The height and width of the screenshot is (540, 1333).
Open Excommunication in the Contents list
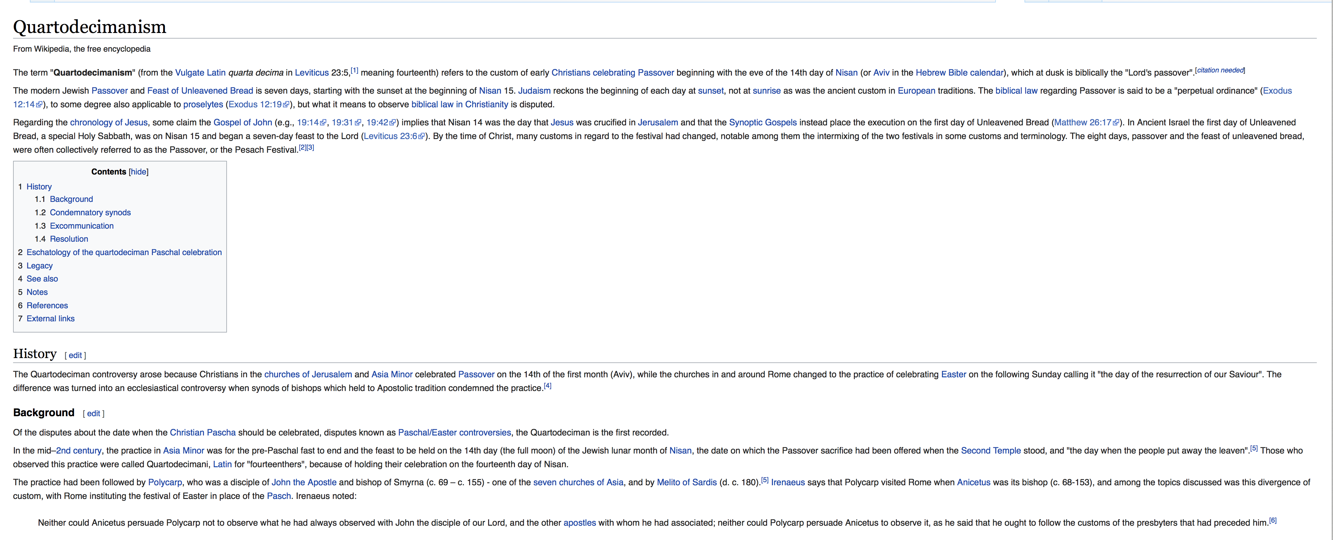point(82,226)
